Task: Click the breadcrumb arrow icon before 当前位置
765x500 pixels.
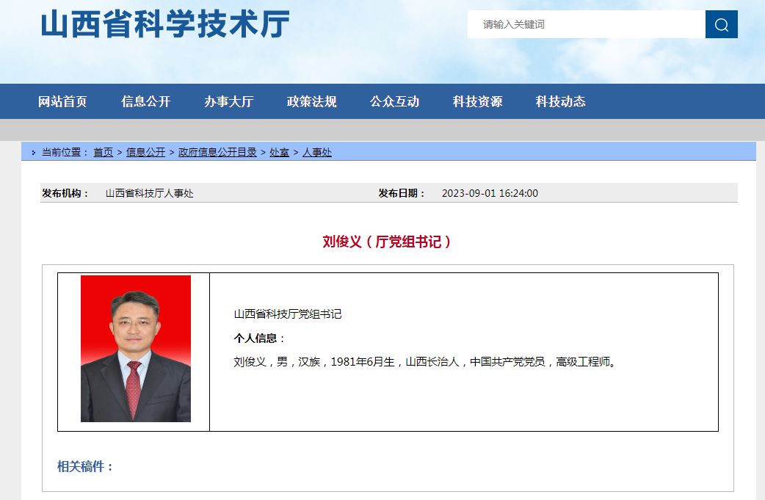Action: 33,151
